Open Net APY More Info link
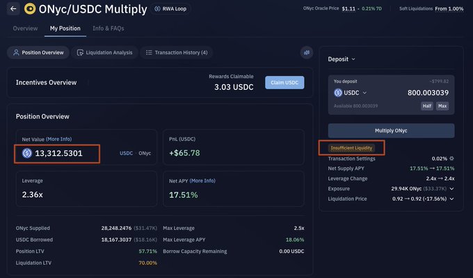 coord(202,180)
